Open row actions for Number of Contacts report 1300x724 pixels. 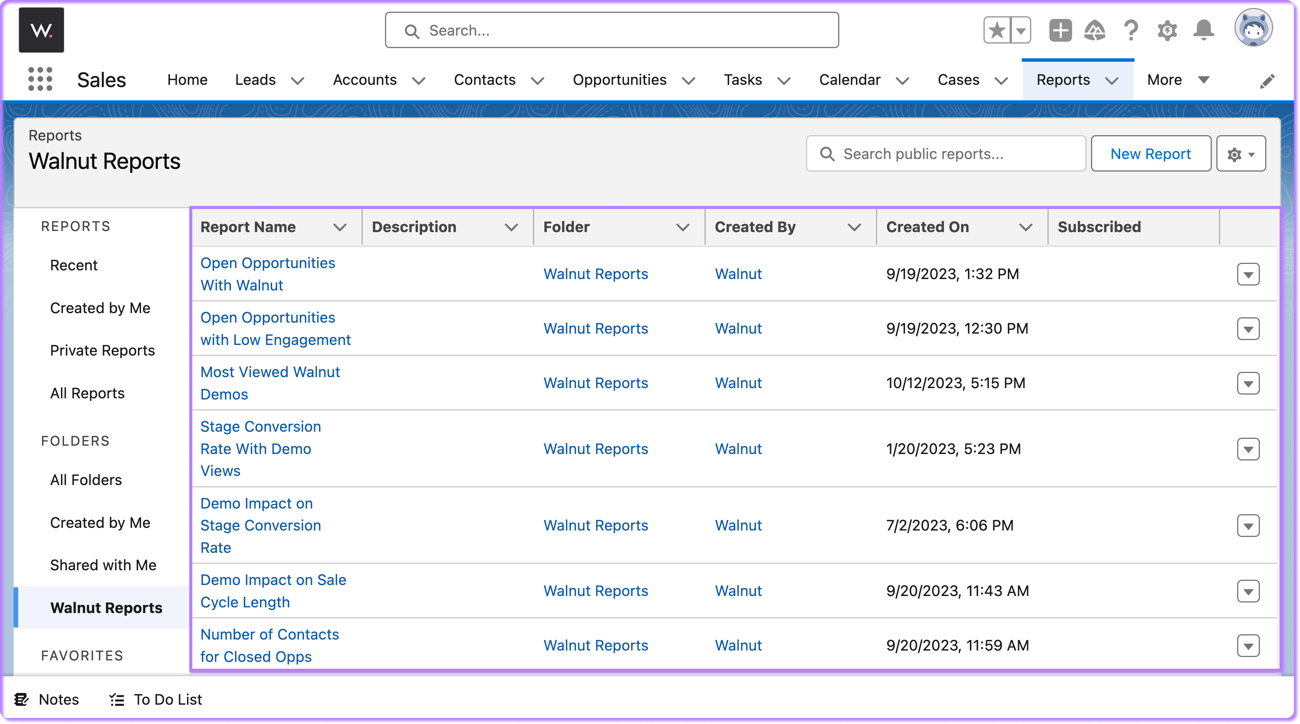[x=1248, y=646]
